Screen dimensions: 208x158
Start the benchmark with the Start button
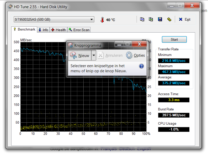tap(174, 39)
